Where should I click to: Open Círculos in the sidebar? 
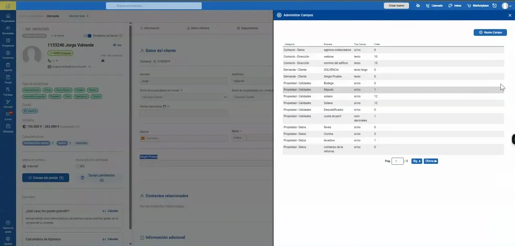pos(8,104)
